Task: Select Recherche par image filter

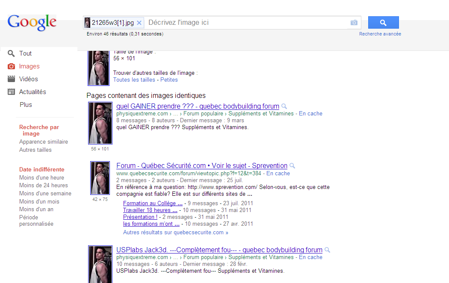Action: pos(39,130)
